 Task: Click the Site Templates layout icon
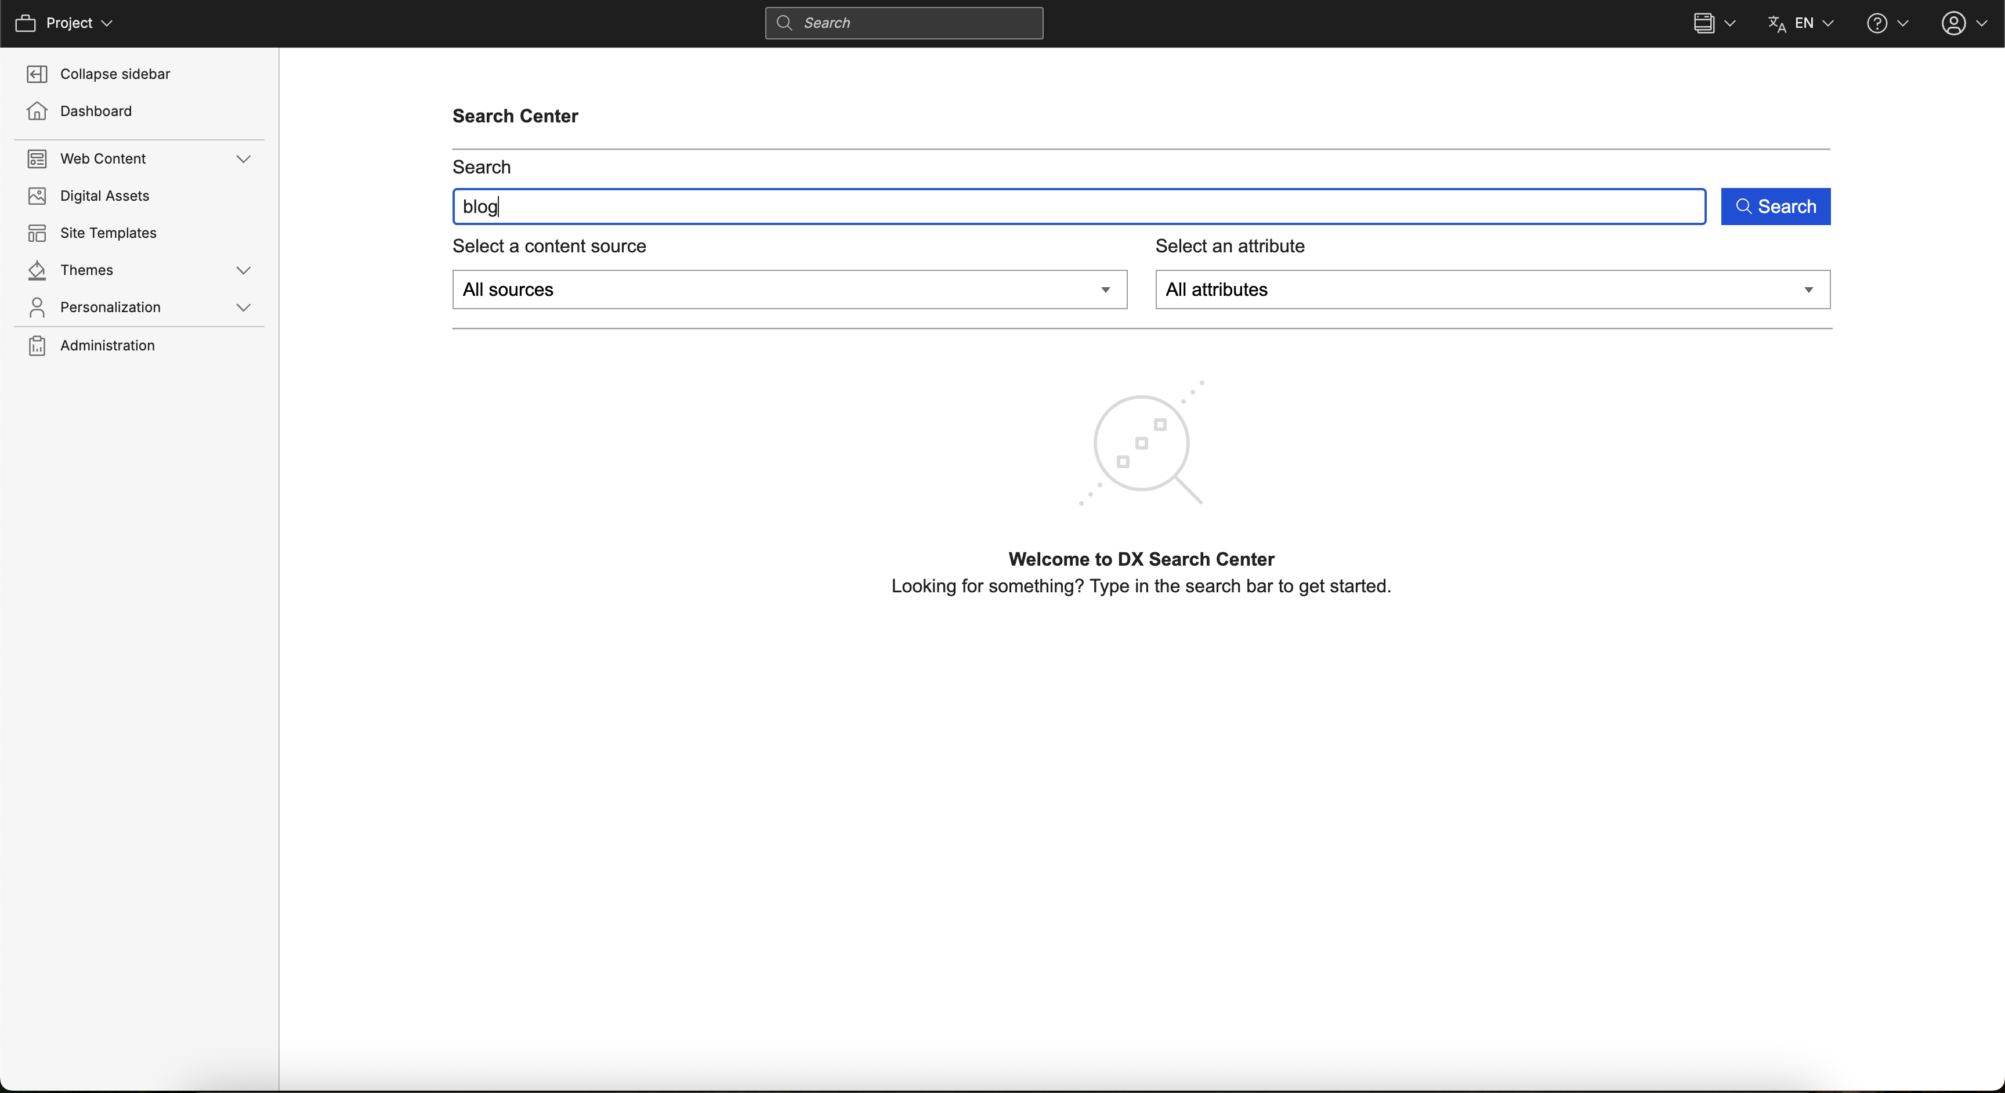37,233
